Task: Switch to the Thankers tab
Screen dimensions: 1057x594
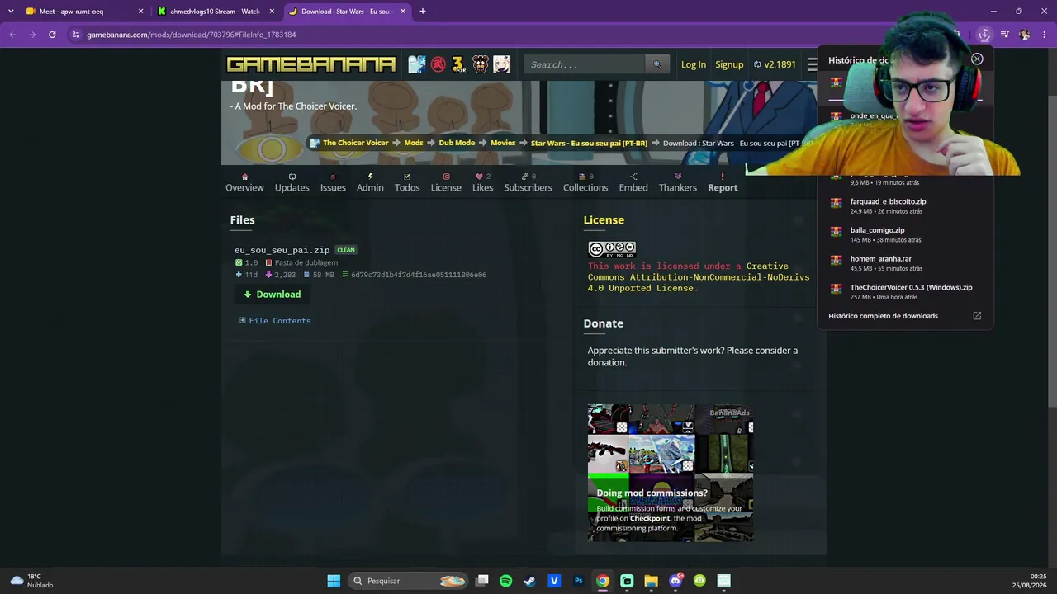Action: 678,182
